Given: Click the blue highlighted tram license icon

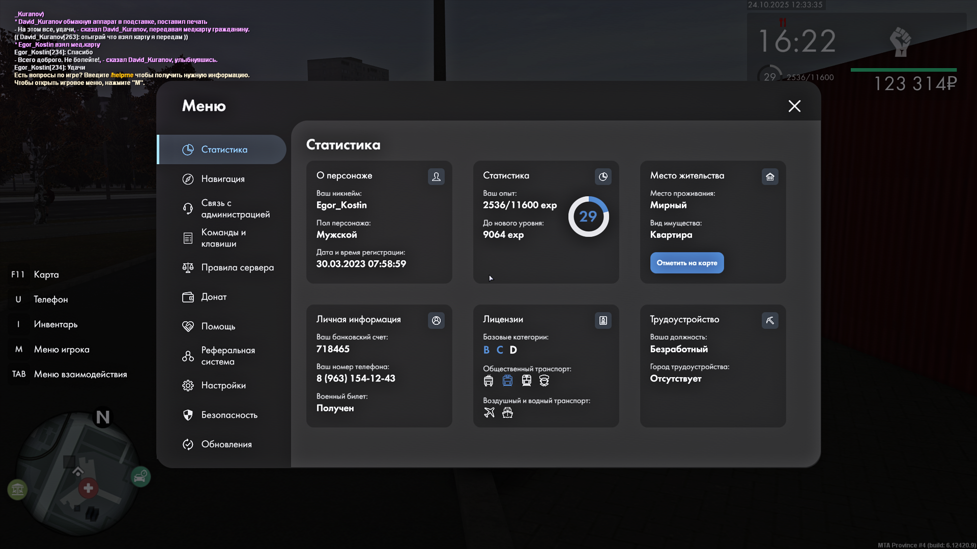Looking at the screenshot, I should coord(507,380).
